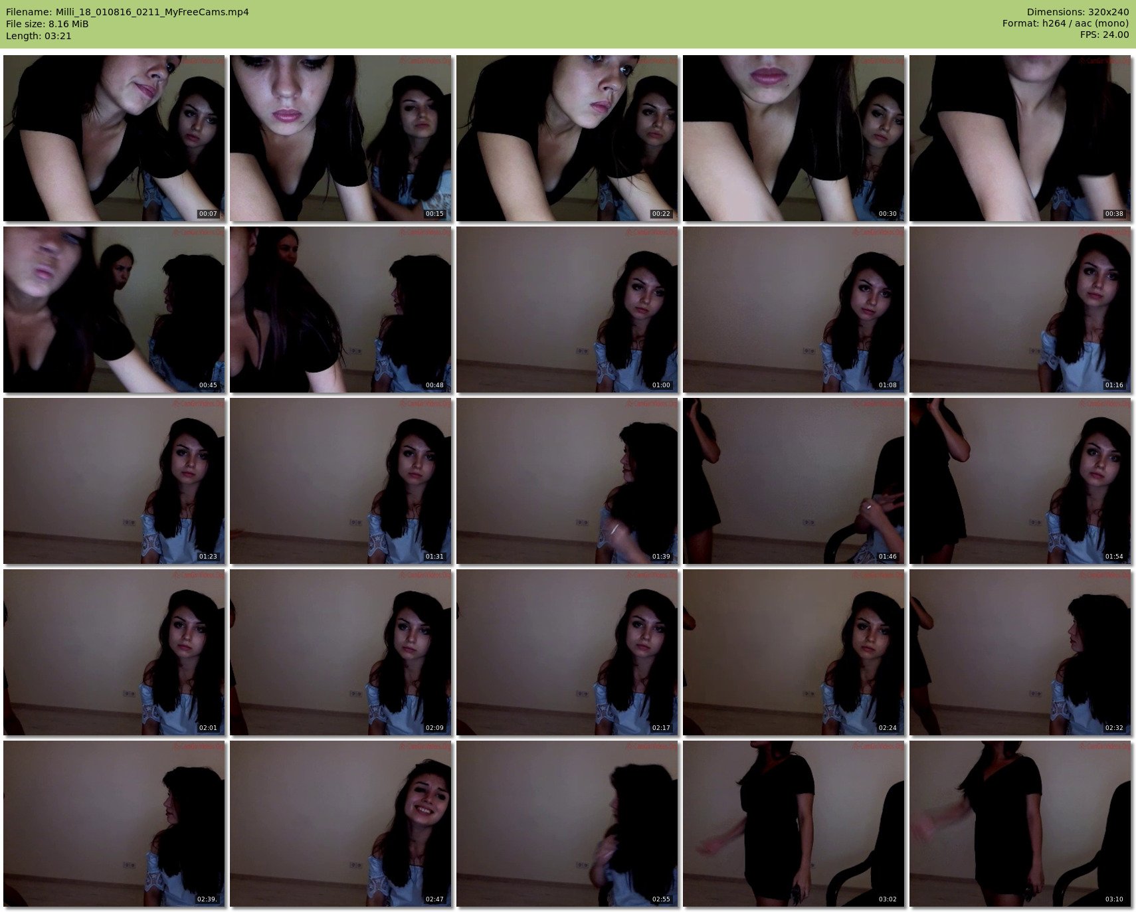The height and width of the screenshot is (912, 1136).
Task: Click the File size 8.16 MiB line
Action: [x=47, y=24]
